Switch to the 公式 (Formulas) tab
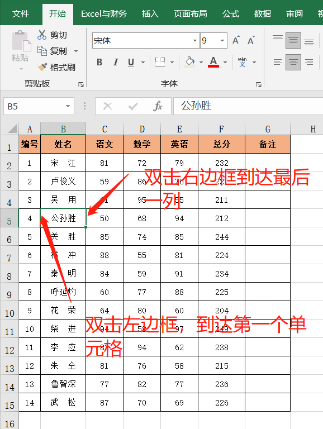Viewport: 323px width, 429px height. (x=231, y=13)
